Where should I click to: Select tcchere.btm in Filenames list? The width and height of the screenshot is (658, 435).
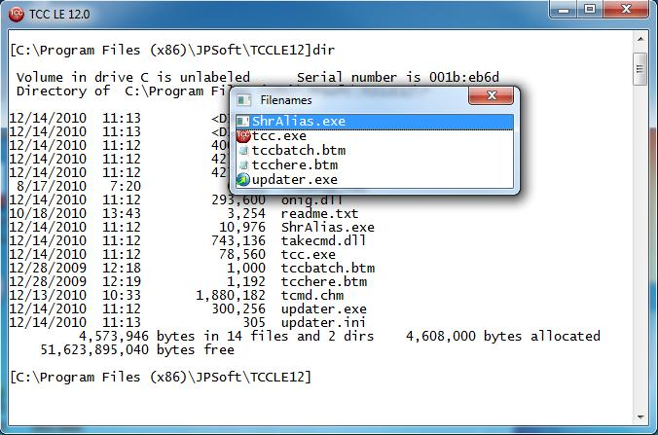point(375,164)
